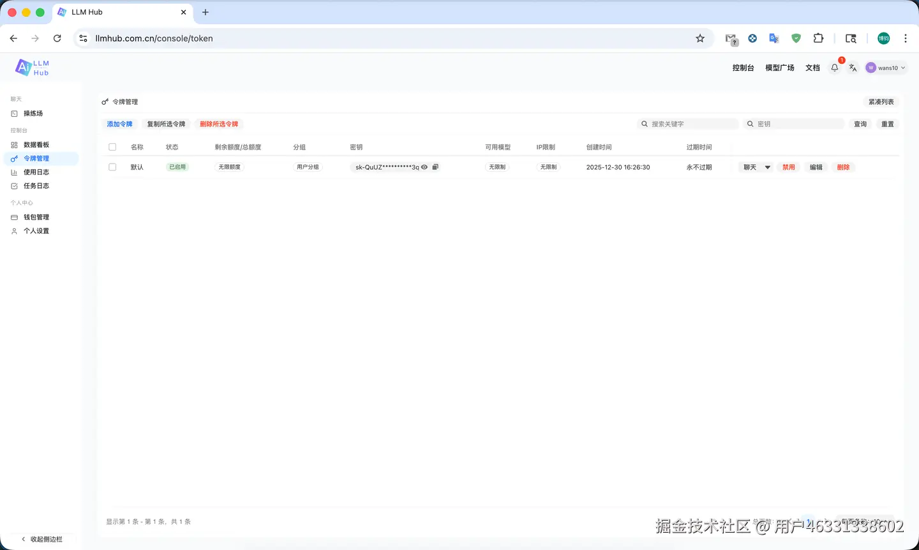Viewport: 919px width, 550px height.
Task: Go to 控制台 in top navigation
Action: click(743, 68)
